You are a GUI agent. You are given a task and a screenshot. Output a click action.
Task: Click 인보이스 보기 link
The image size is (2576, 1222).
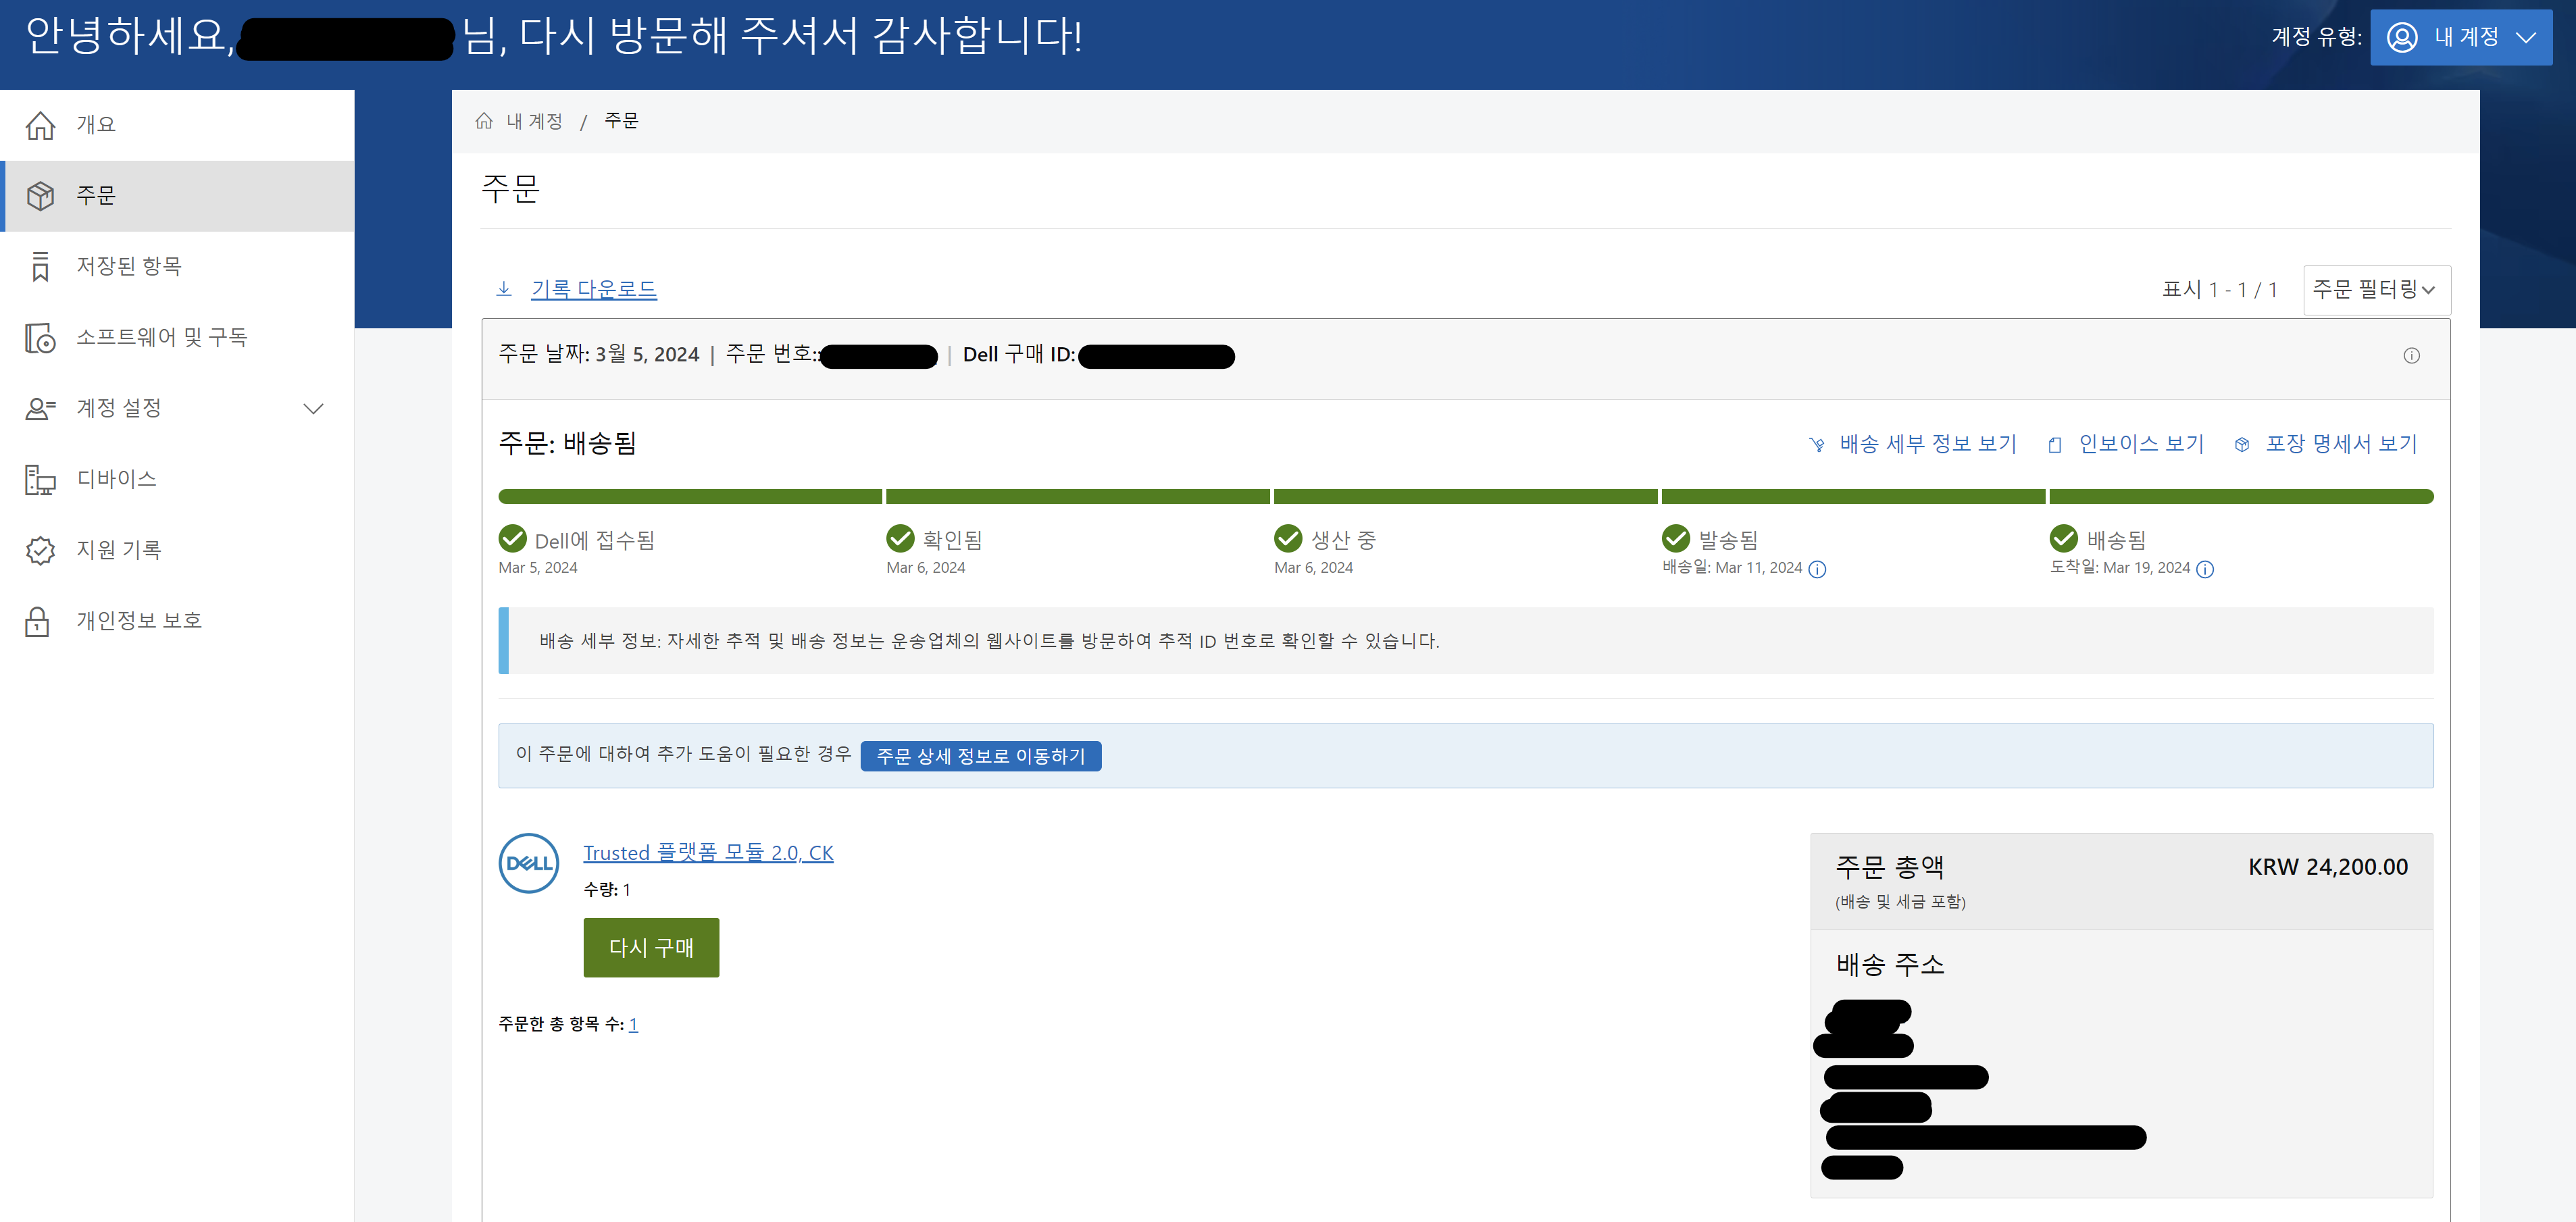[x=2141, y=444]
